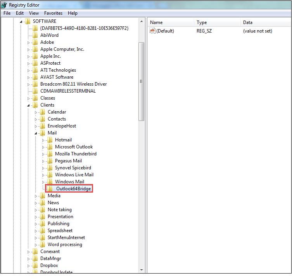292x279 pixels.
Task: Collapse the Mail tree node
Action: pyautogui.click(x=36, y=133)
